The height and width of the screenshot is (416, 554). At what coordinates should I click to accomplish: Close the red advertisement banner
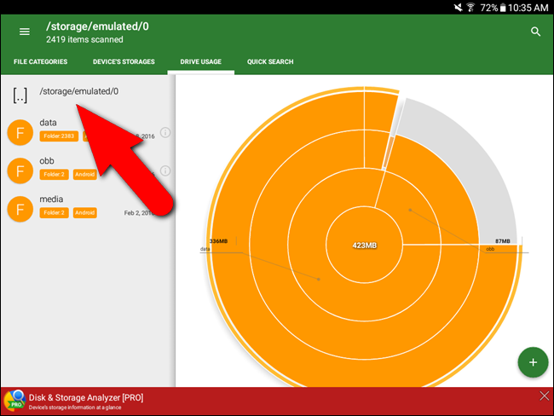pyautogui.click(x=545, y=396)
